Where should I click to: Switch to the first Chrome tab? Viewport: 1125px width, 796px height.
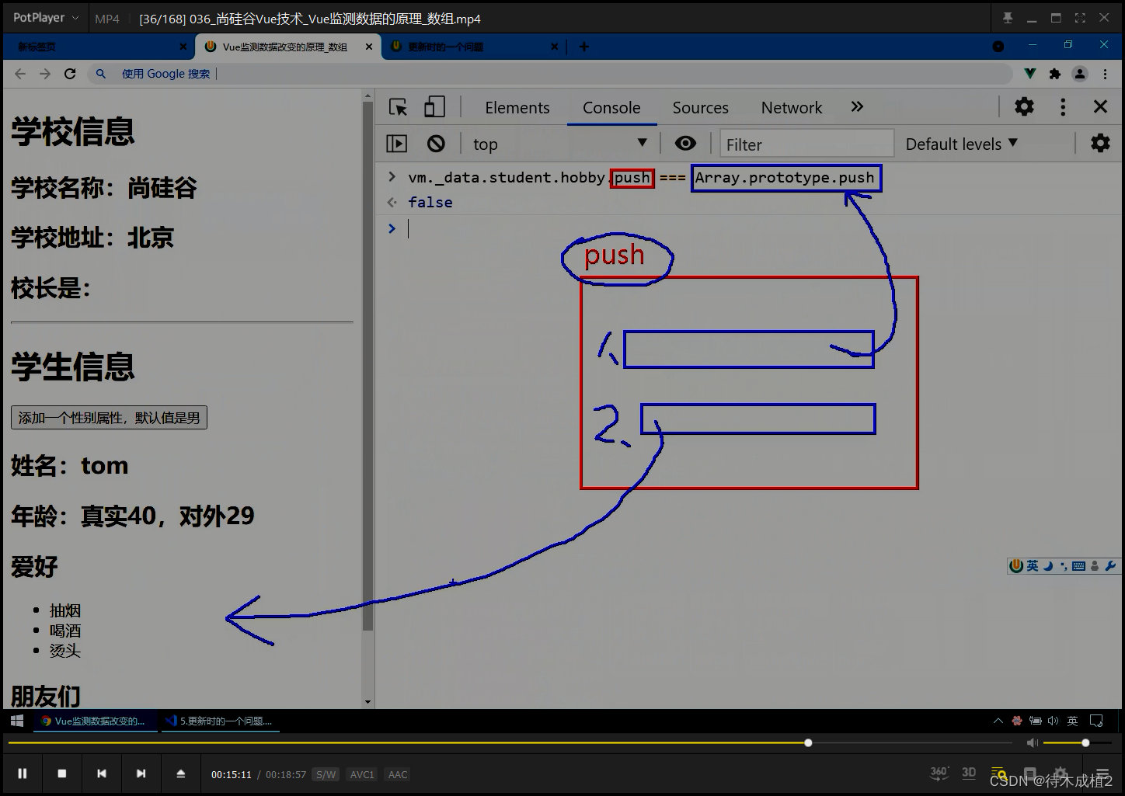(97, 47)
